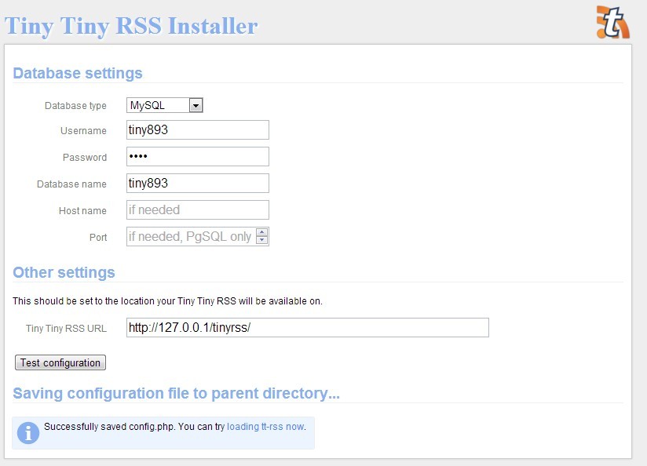The width and height of the screenshot is (647, 466).
Task: Click the Saving configuration file heading
Action: (176, 393)
